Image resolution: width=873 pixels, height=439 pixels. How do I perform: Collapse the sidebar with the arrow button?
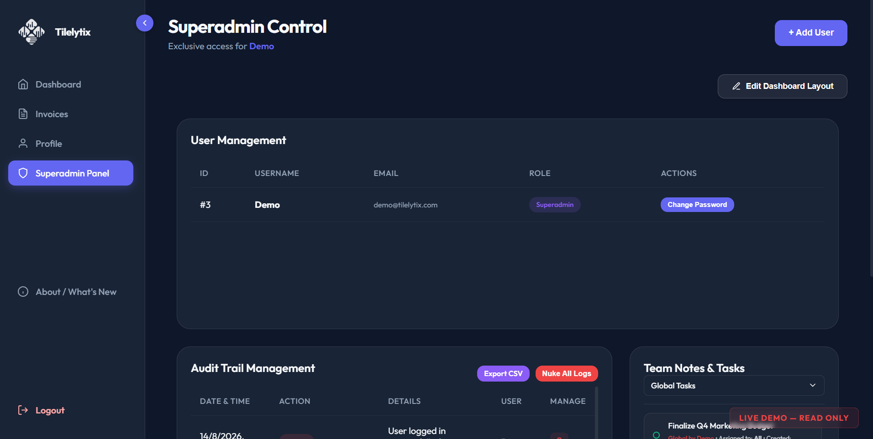pyautogui.click(x=145, y=23)
